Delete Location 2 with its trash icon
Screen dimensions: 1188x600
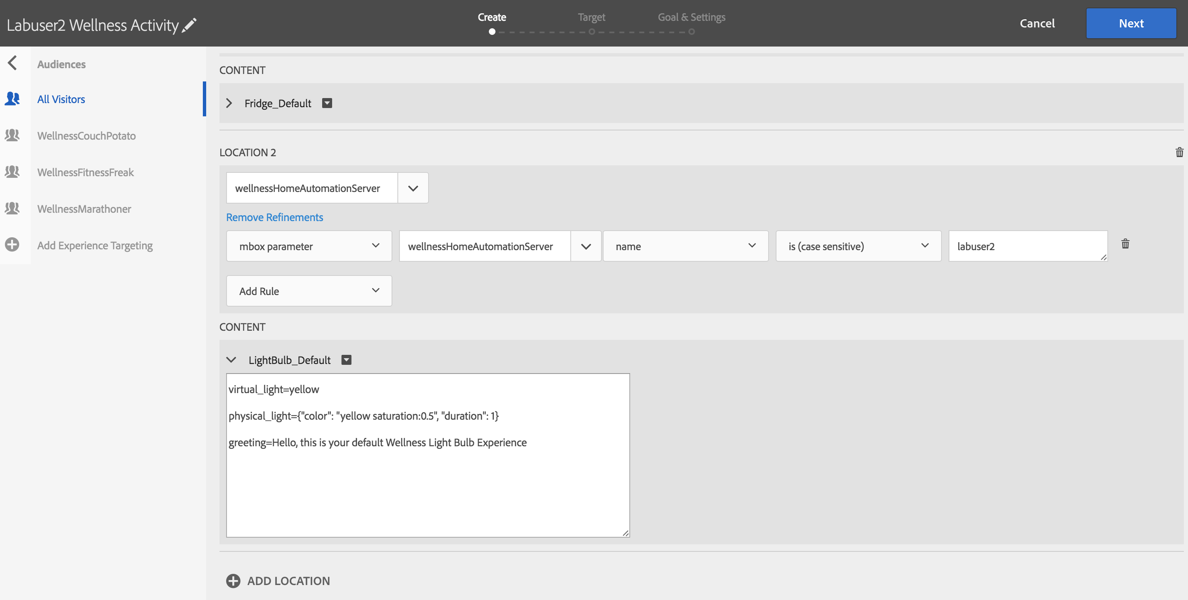1179,152
